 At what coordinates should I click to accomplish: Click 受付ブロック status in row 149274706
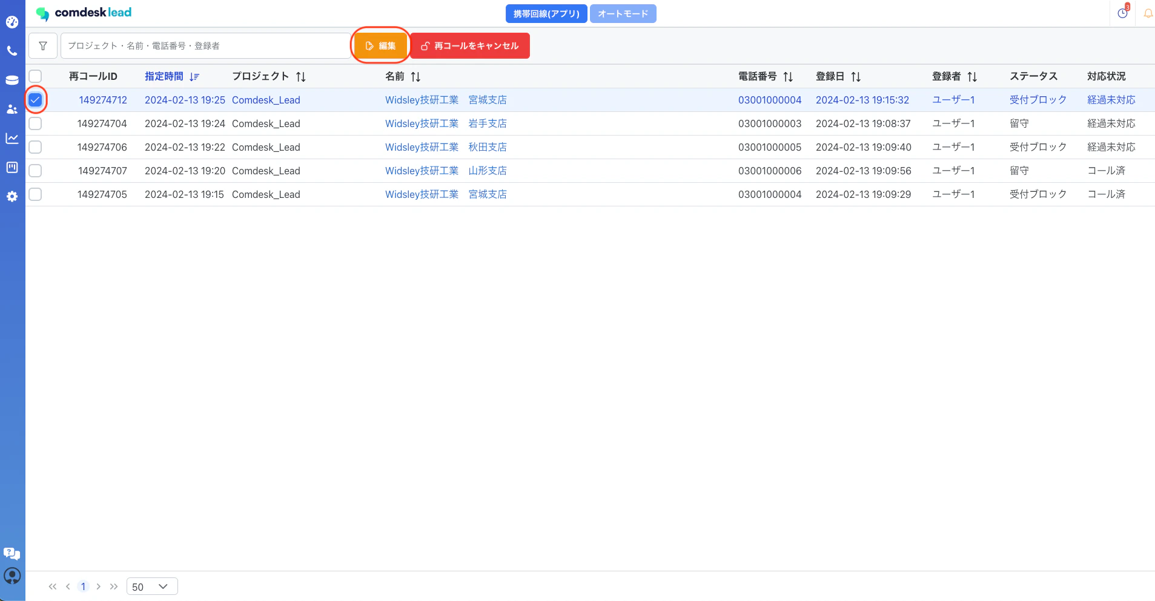[1038, 147]
